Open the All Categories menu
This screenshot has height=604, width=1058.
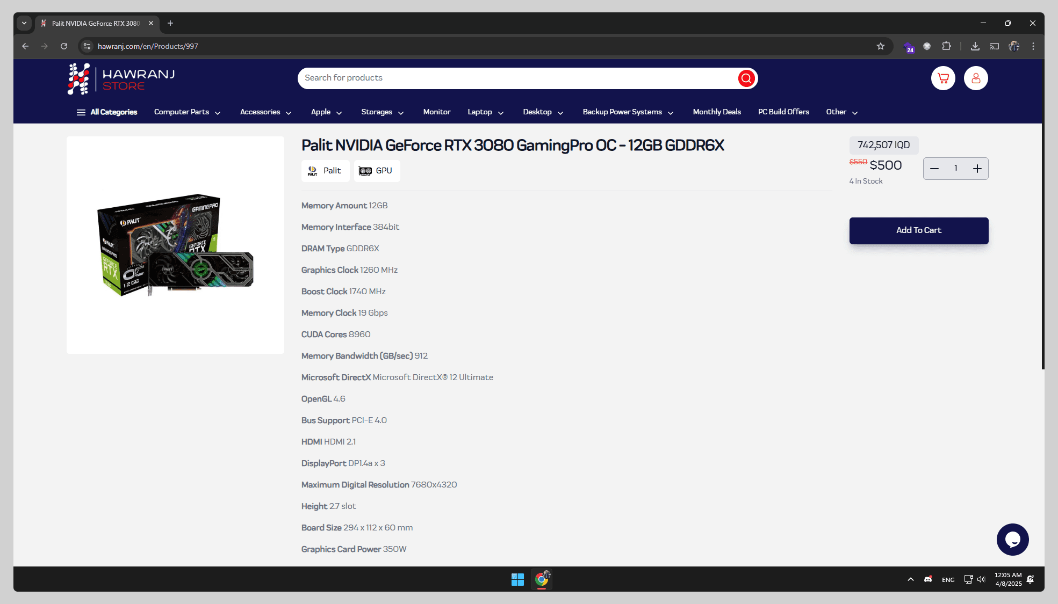point(107,112)
